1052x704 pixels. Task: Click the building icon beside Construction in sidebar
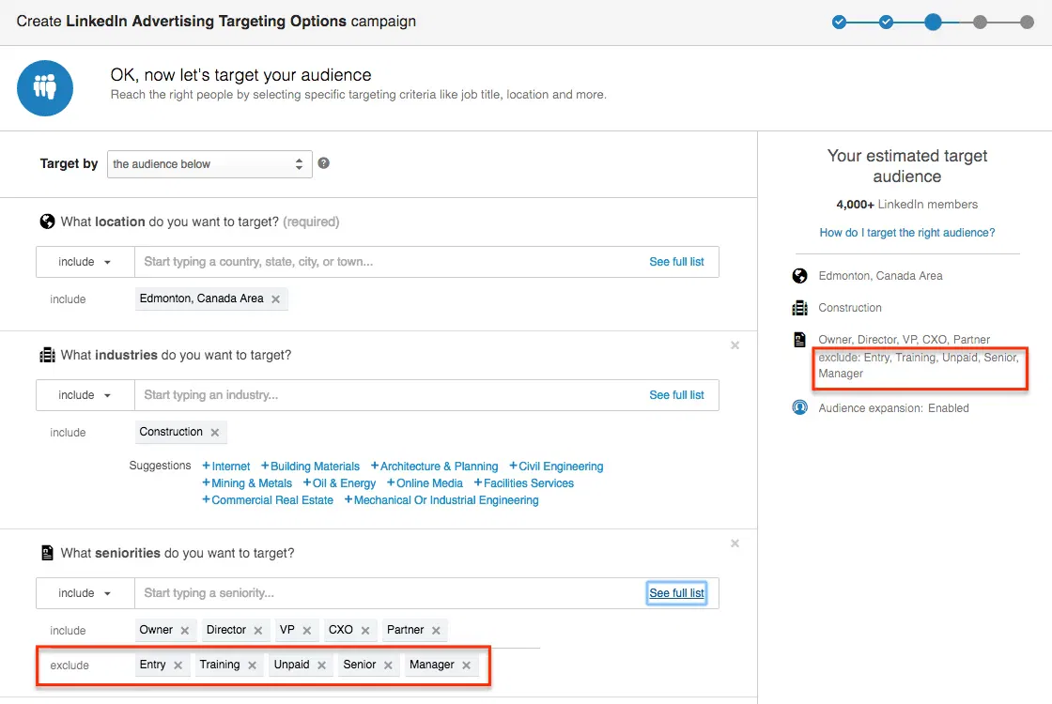point(799,307)
